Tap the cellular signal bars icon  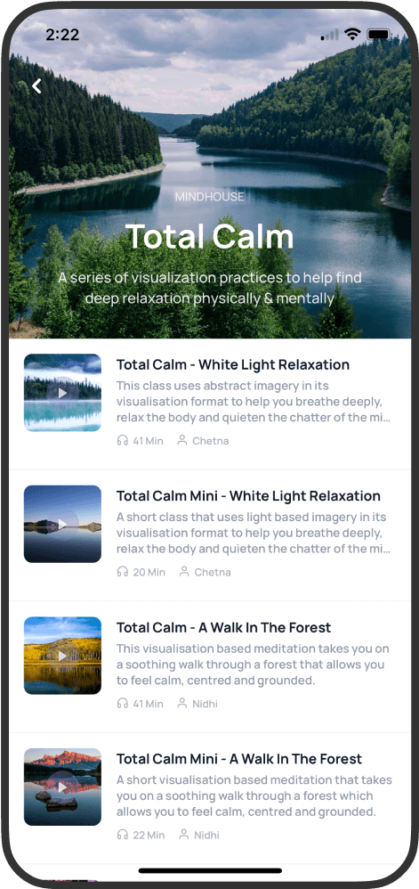331,36
